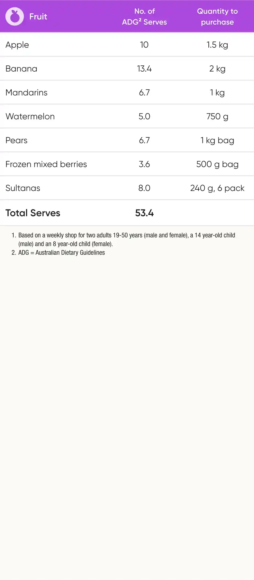Viewport: 254px width, 580px height.
Task: Click the Banana row label
Action: (x=21, y=69)
